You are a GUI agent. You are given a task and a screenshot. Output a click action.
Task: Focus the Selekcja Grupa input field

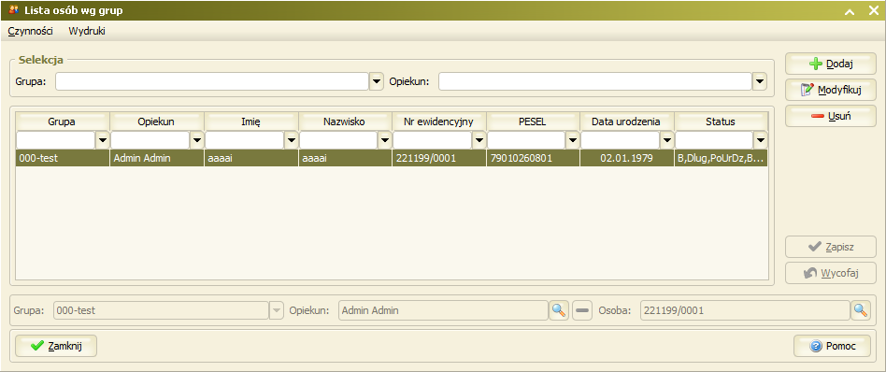[x=212, y=81]
